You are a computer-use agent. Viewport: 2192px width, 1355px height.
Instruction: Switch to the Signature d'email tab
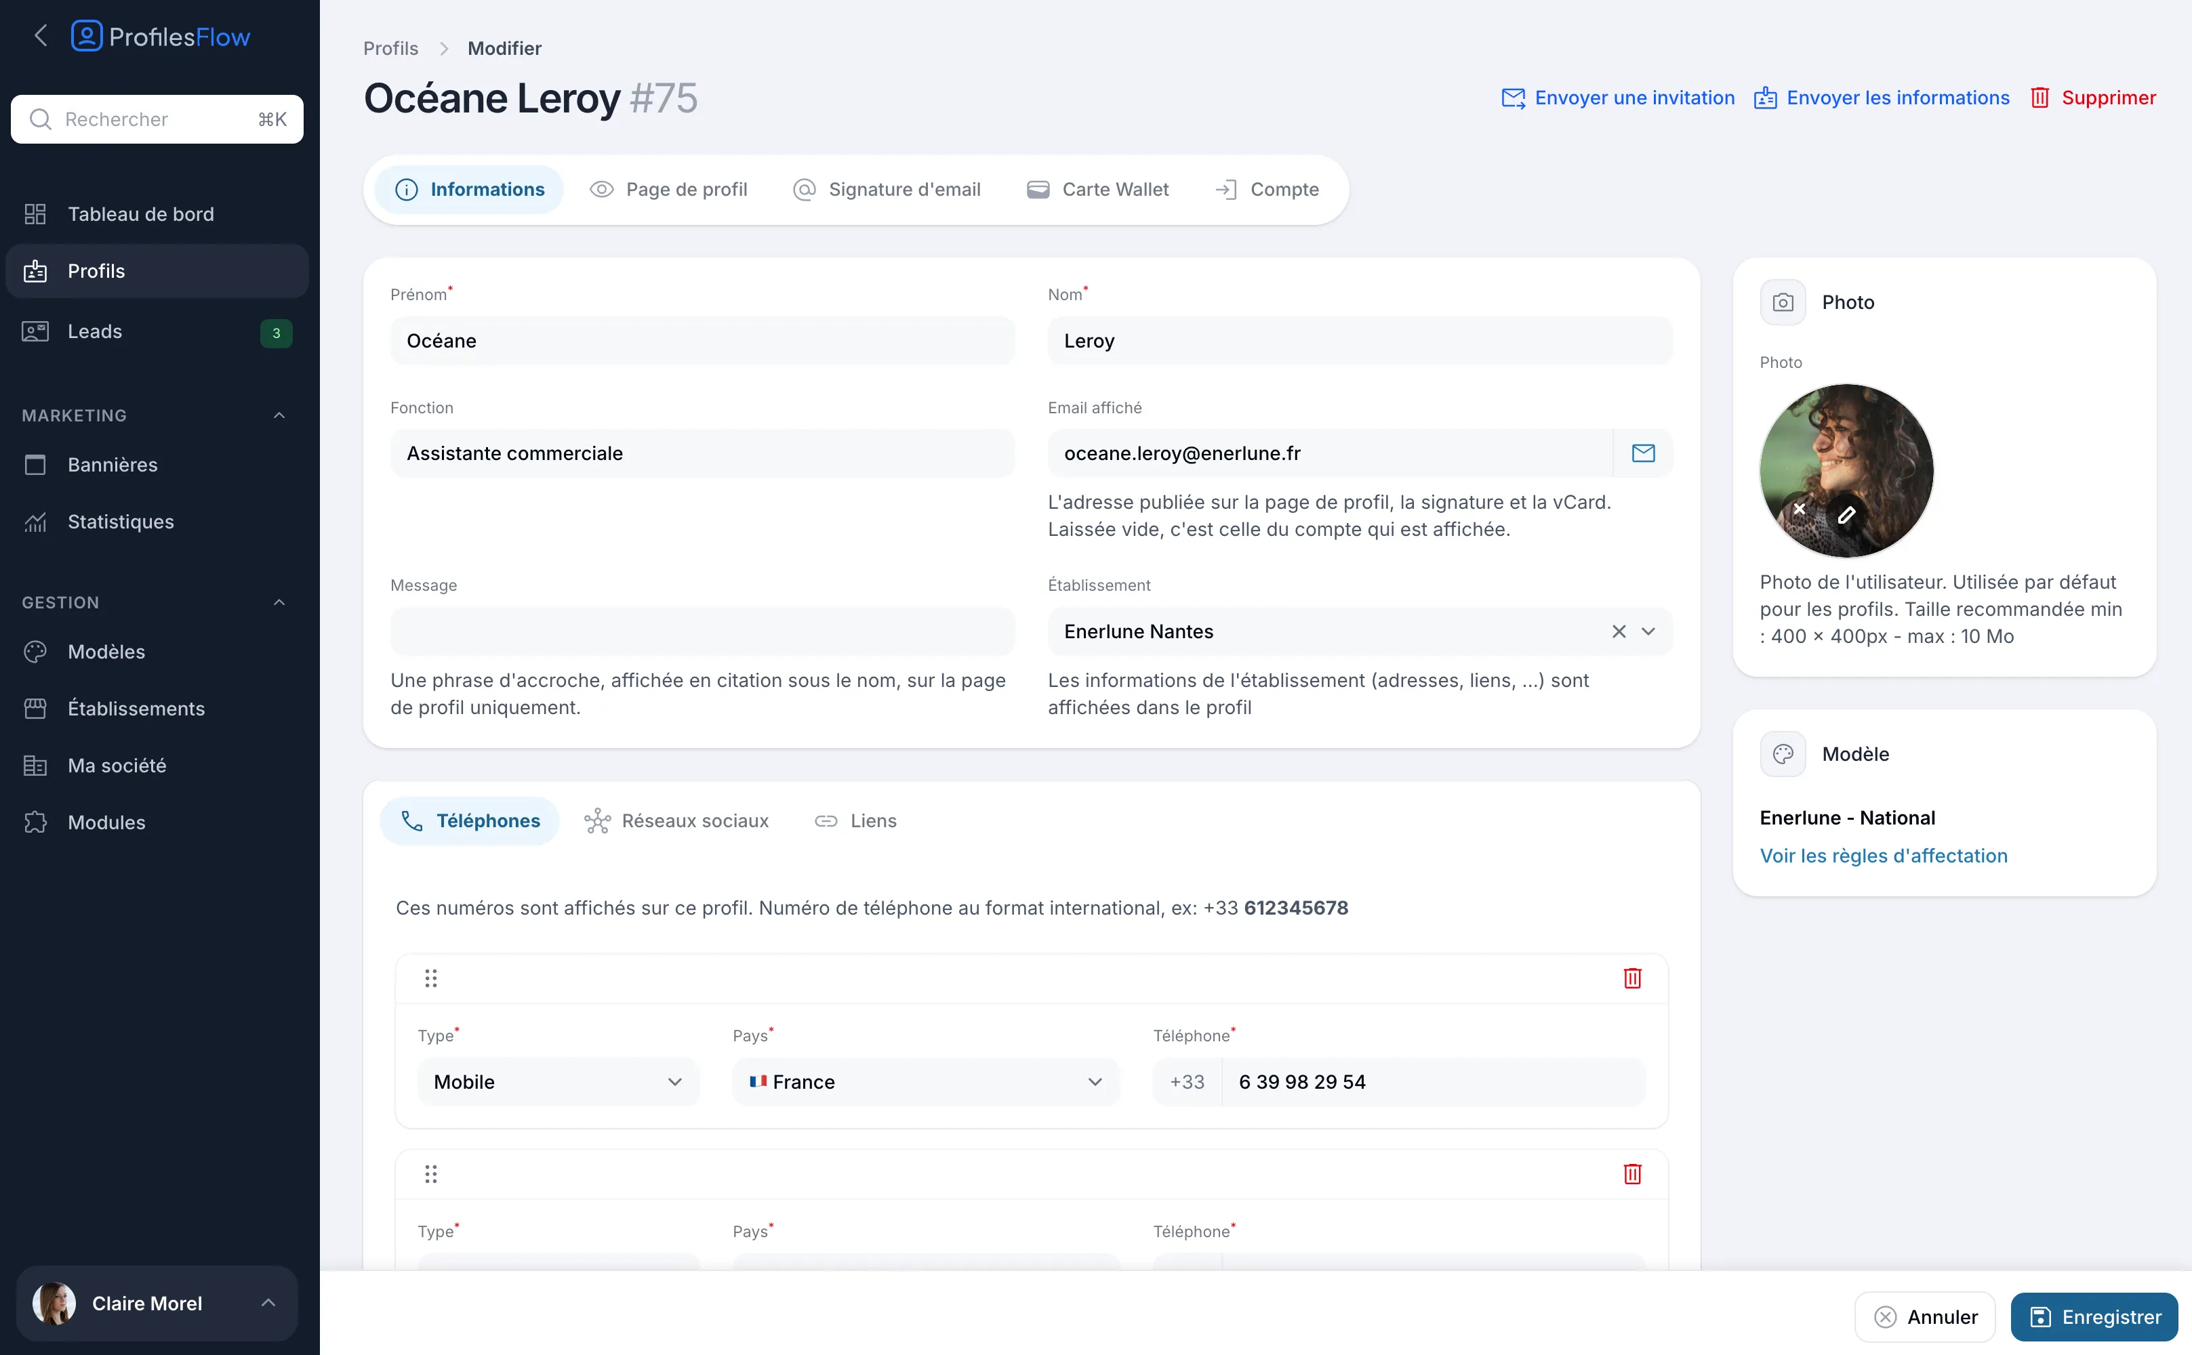(x=887, y=189)
